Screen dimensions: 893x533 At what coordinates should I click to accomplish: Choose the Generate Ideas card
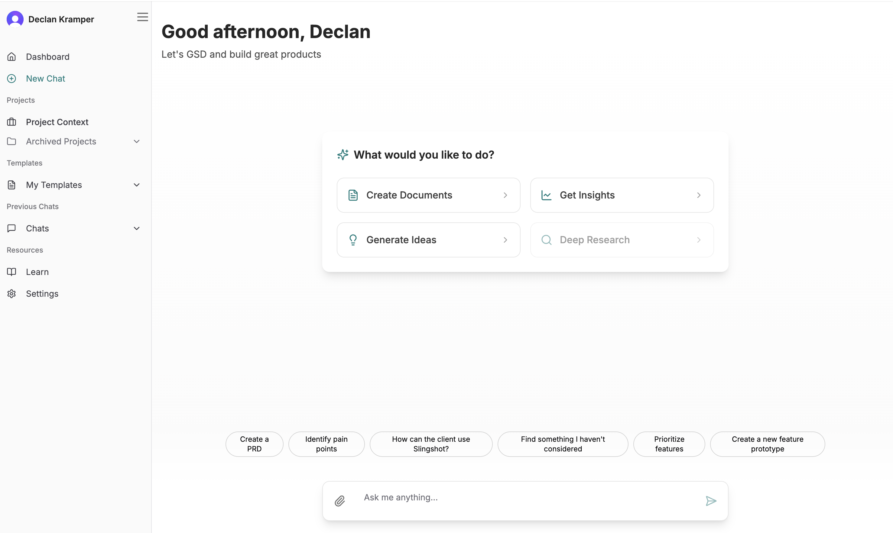(x=428, y=240)
